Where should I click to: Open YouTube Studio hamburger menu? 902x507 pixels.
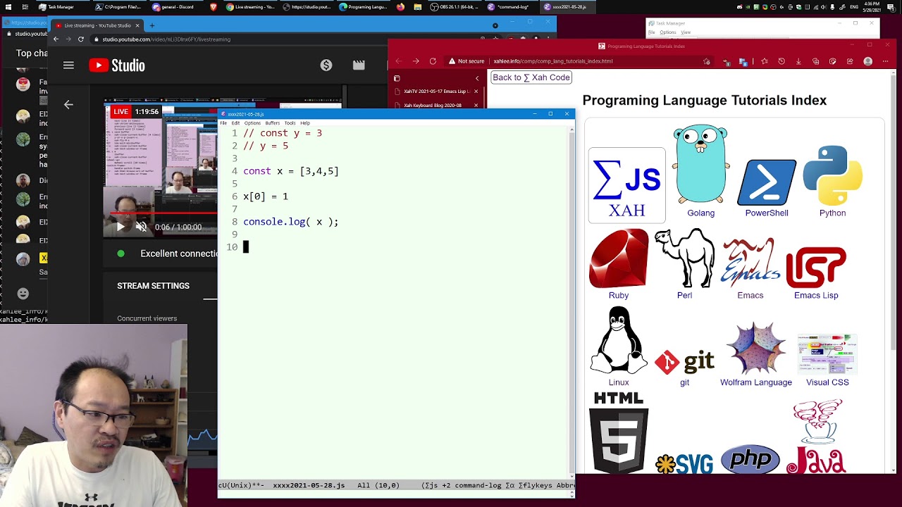[68, 65]
